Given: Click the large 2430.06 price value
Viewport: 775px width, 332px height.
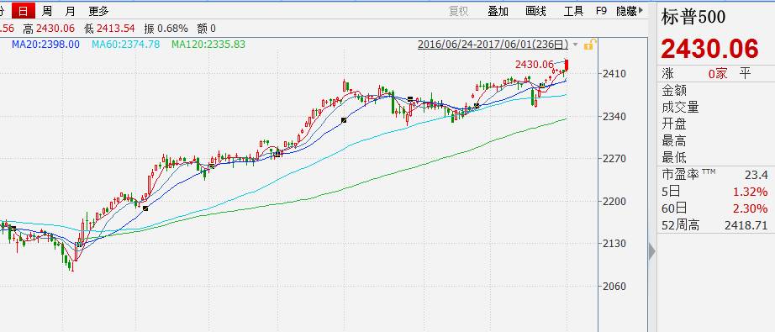Looking at the screenshot, I should [709, 49].
